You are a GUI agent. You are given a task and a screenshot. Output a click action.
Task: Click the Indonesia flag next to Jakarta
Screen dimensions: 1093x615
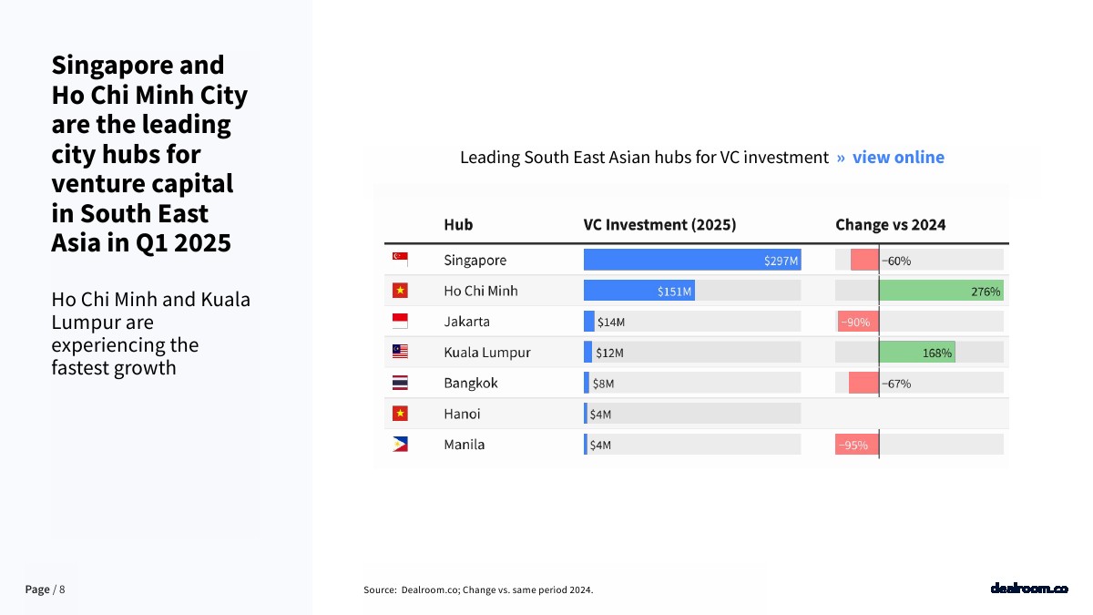[400, 321]
